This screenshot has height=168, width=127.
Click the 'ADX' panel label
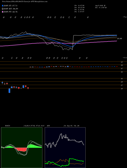[49, 126]
